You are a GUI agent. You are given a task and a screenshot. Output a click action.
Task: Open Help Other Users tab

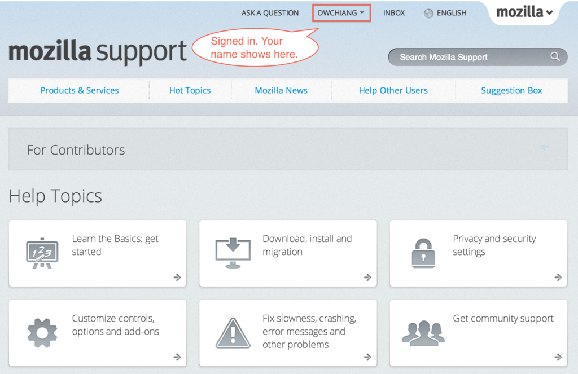coord(393,90)
